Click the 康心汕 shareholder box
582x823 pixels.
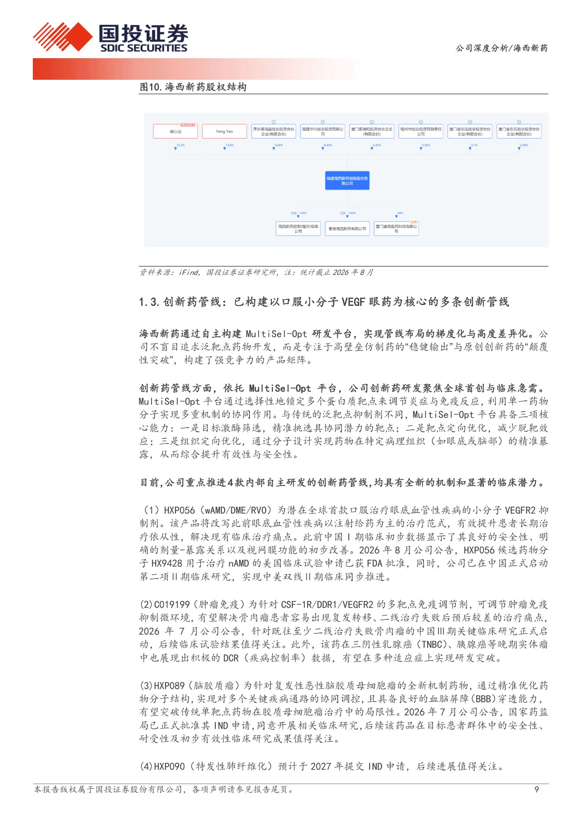click(x=175, y=131)
